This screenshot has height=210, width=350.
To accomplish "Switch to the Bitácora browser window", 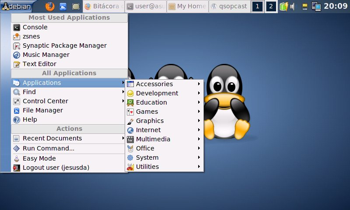I will pyautogui.click(x=104, y=7).
